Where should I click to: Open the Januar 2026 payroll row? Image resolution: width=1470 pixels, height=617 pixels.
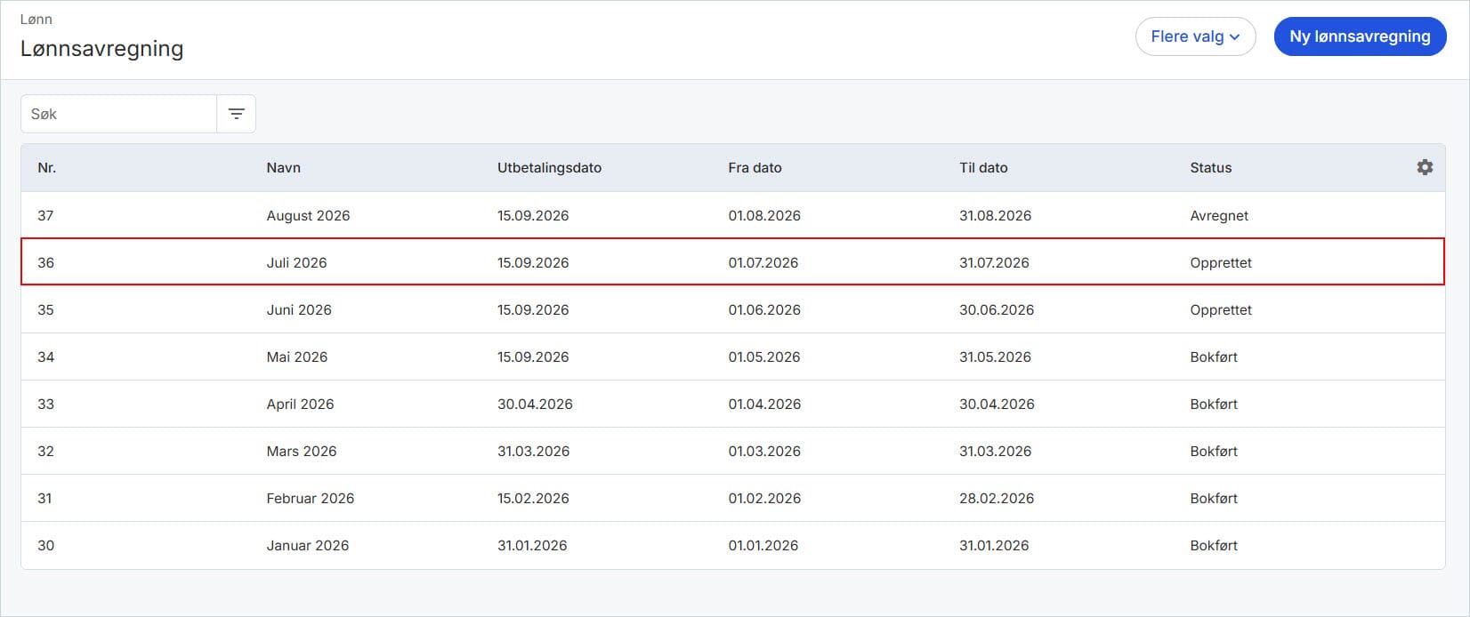point(733,545)
